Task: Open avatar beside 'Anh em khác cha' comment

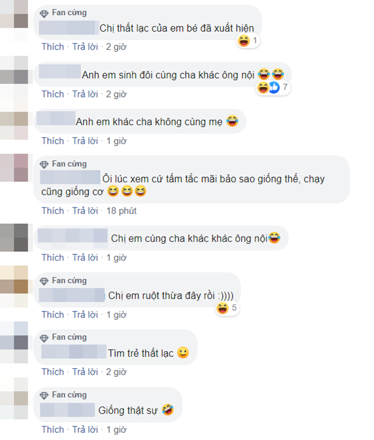Action: (x=14, y=126)
